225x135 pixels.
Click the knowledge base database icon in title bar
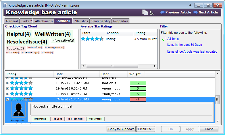[5, 5]
